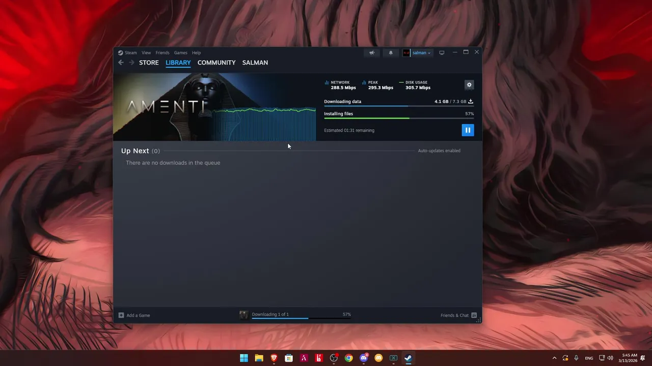Launch Brave browser from taskbar
The width and height of the screenshot is (652, 366).
pyautogui.click(x=274, y=358)
